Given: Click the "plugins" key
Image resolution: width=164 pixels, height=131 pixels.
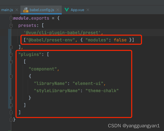Looking at the screenshot, I should pyautogui.click(x=30, y=55).
